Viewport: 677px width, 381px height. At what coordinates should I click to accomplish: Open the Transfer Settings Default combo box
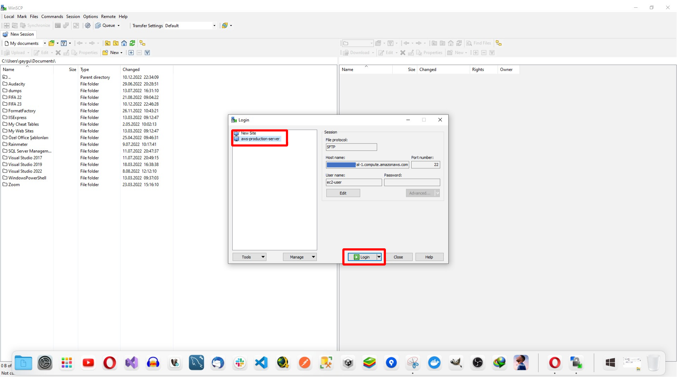[x=190, y=25]
